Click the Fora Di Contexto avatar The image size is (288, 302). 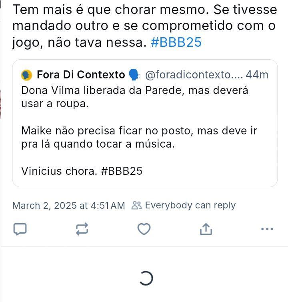(27, 75)
